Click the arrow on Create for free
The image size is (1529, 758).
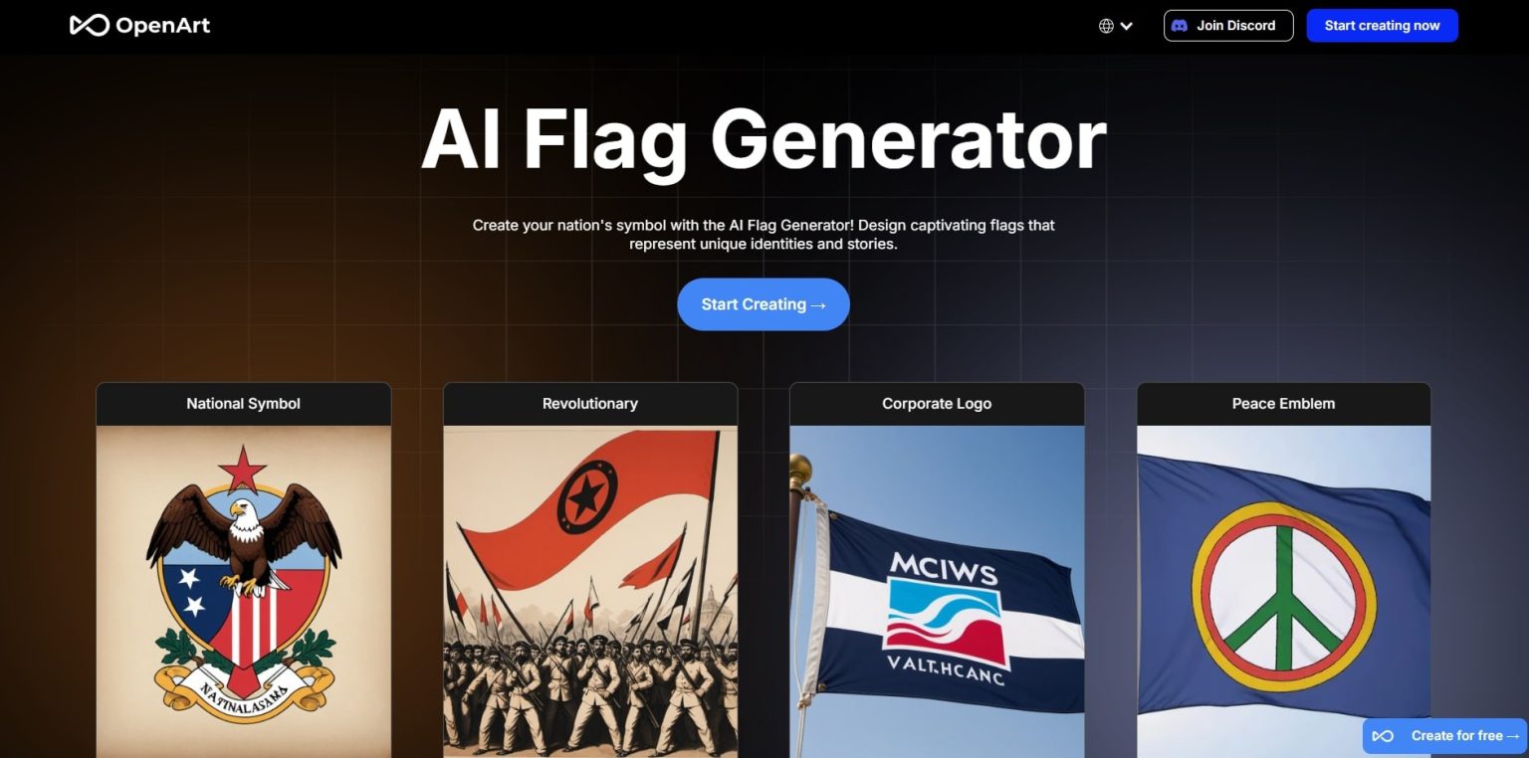click(1513, 736)
